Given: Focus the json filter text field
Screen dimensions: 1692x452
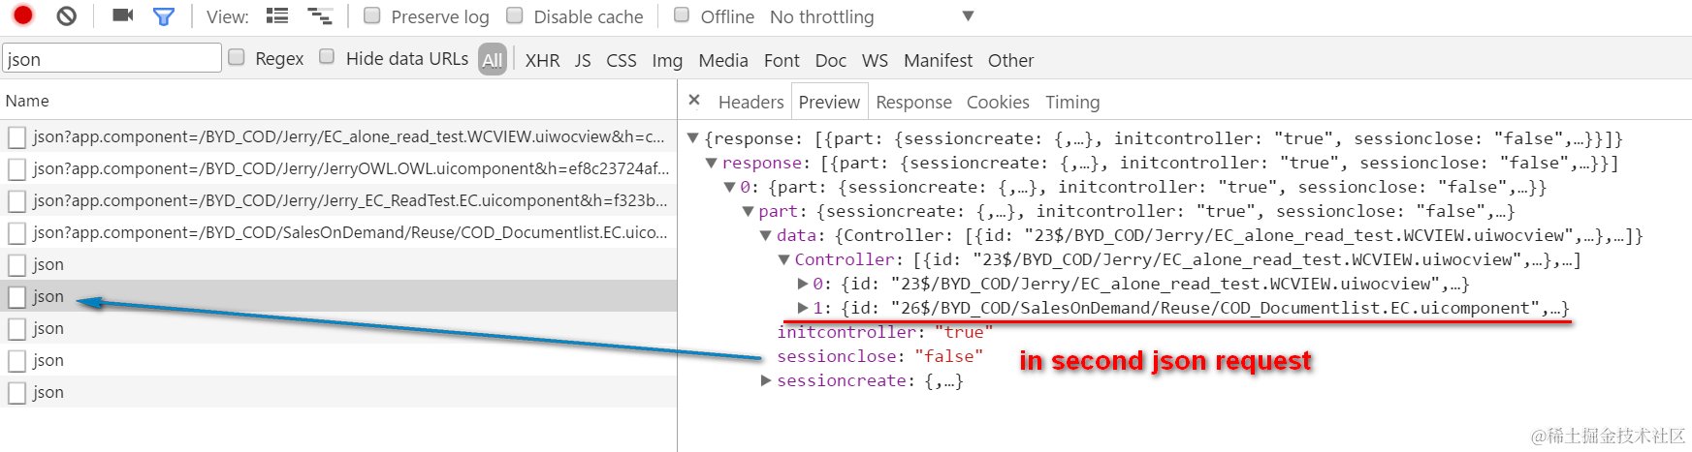Looking at the screenshot, I should (112, 58).
